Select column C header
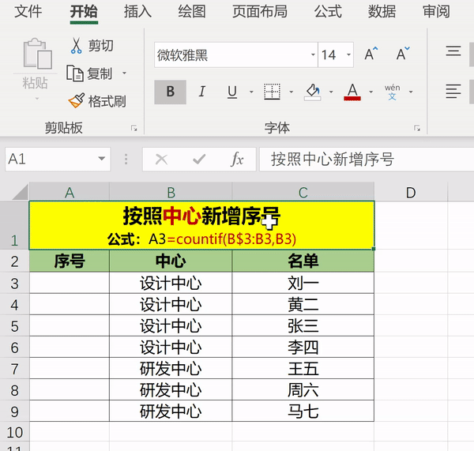The width and height of the screenshot is (474, 451). click(303, 192)
